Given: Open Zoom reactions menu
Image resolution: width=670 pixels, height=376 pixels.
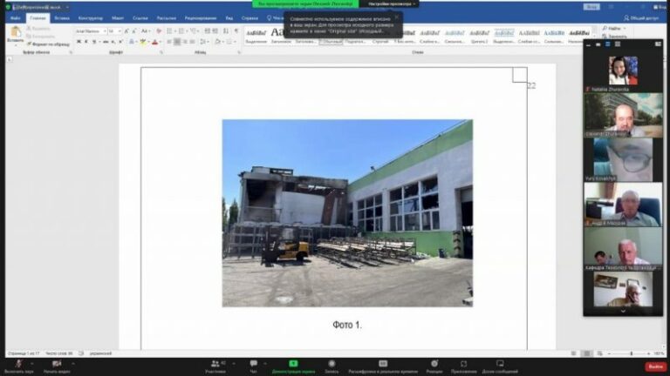Looking at the screenshot, I should point(434,365).
